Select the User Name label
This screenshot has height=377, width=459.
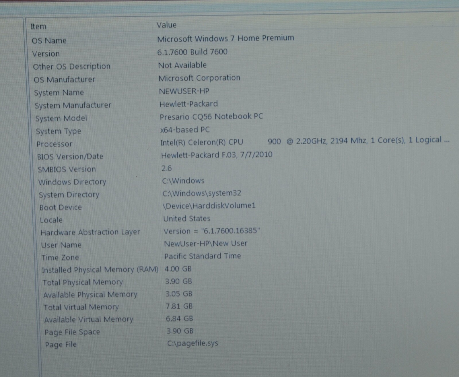(x=61, y=245)
